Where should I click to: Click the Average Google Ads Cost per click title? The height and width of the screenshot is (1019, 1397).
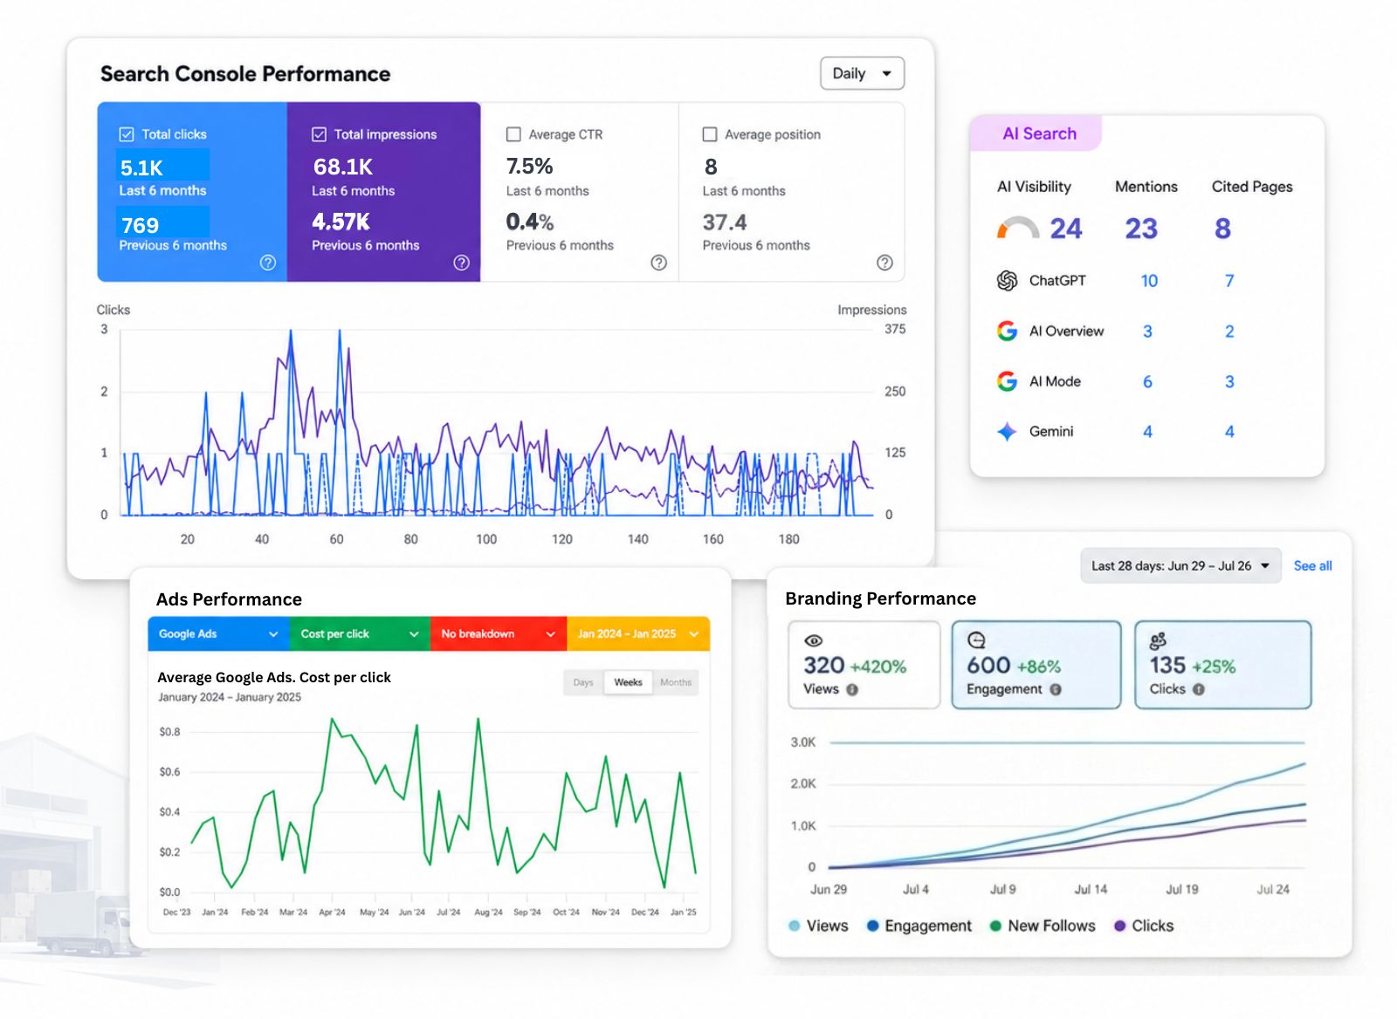click(274, 677)
